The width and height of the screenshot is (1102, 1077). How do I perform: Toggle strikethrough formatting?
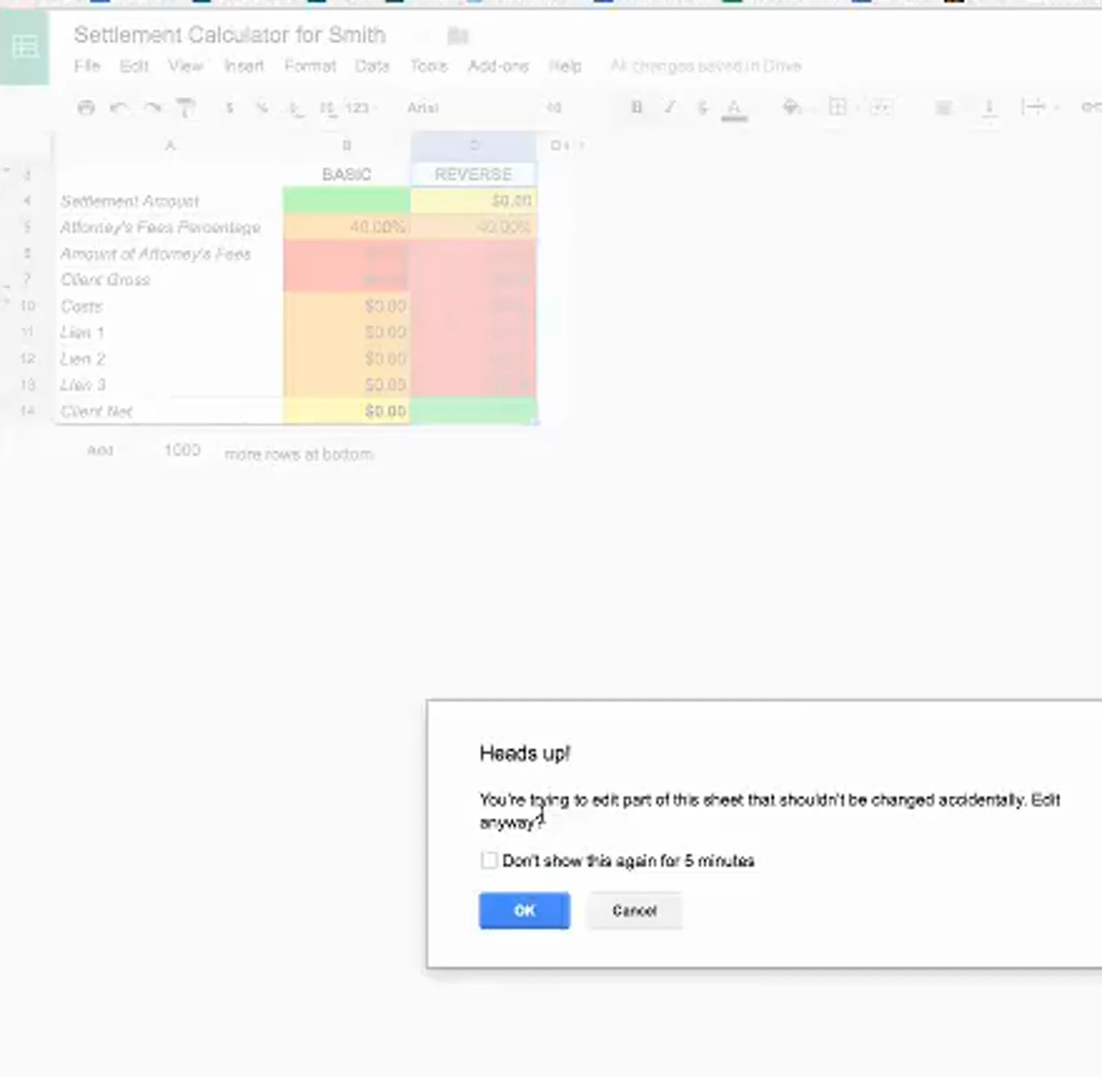[x=702, y=107]
